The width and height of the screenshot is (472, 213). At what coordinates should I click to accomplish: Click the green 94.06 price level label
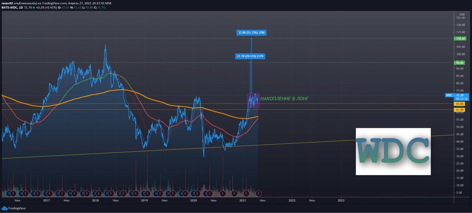(460, 62)
